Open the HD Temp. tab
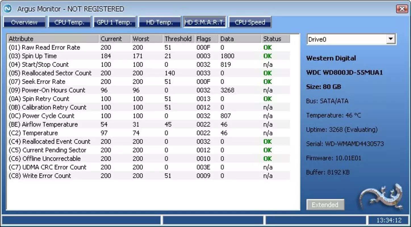411x227 pixels. pyautogui.click(x=160, y=22)
